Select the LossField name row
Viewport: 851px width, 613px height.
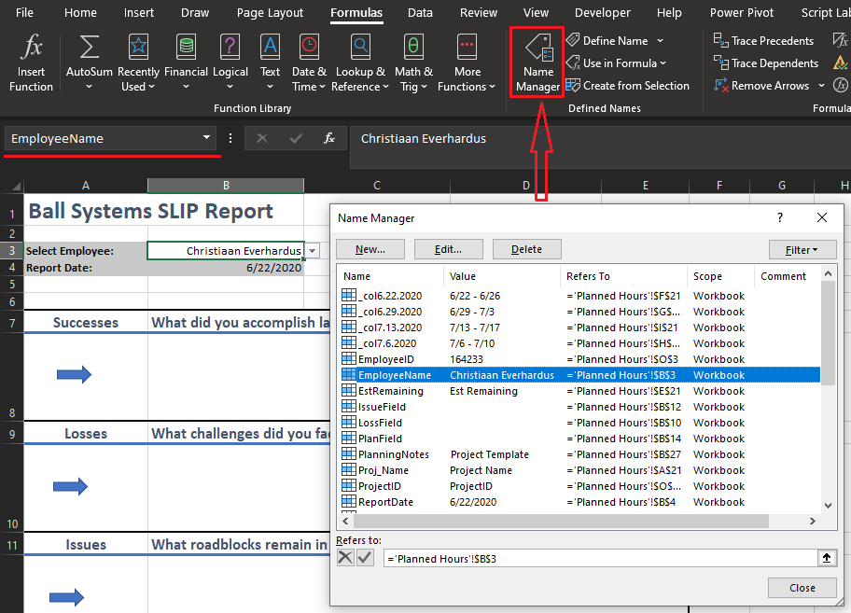pyautogui.click(x=579, y=423)
